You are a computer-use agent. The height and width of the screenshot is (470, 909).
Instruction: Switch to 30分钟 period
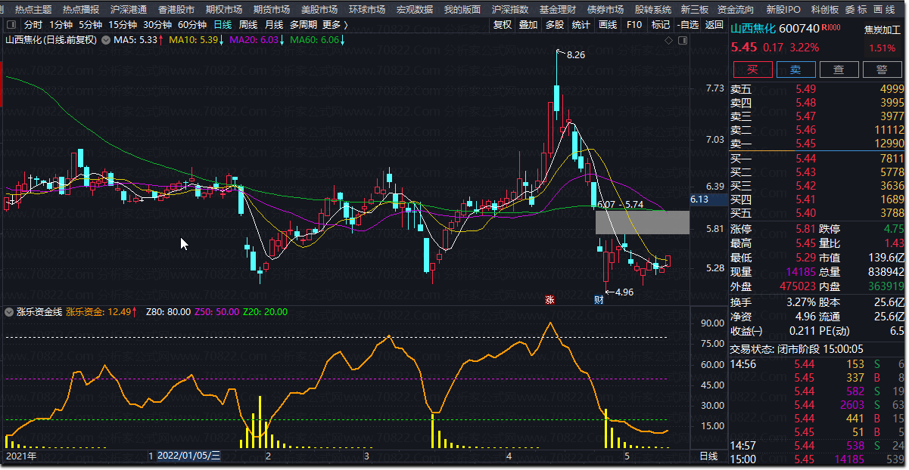[x=158, y=25]
